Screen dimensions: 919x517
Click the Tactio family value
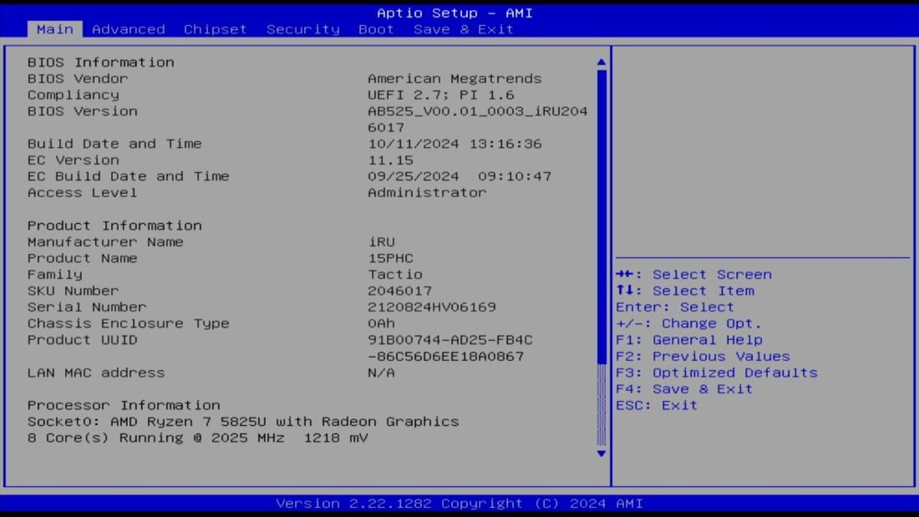(x=395, y=275)
